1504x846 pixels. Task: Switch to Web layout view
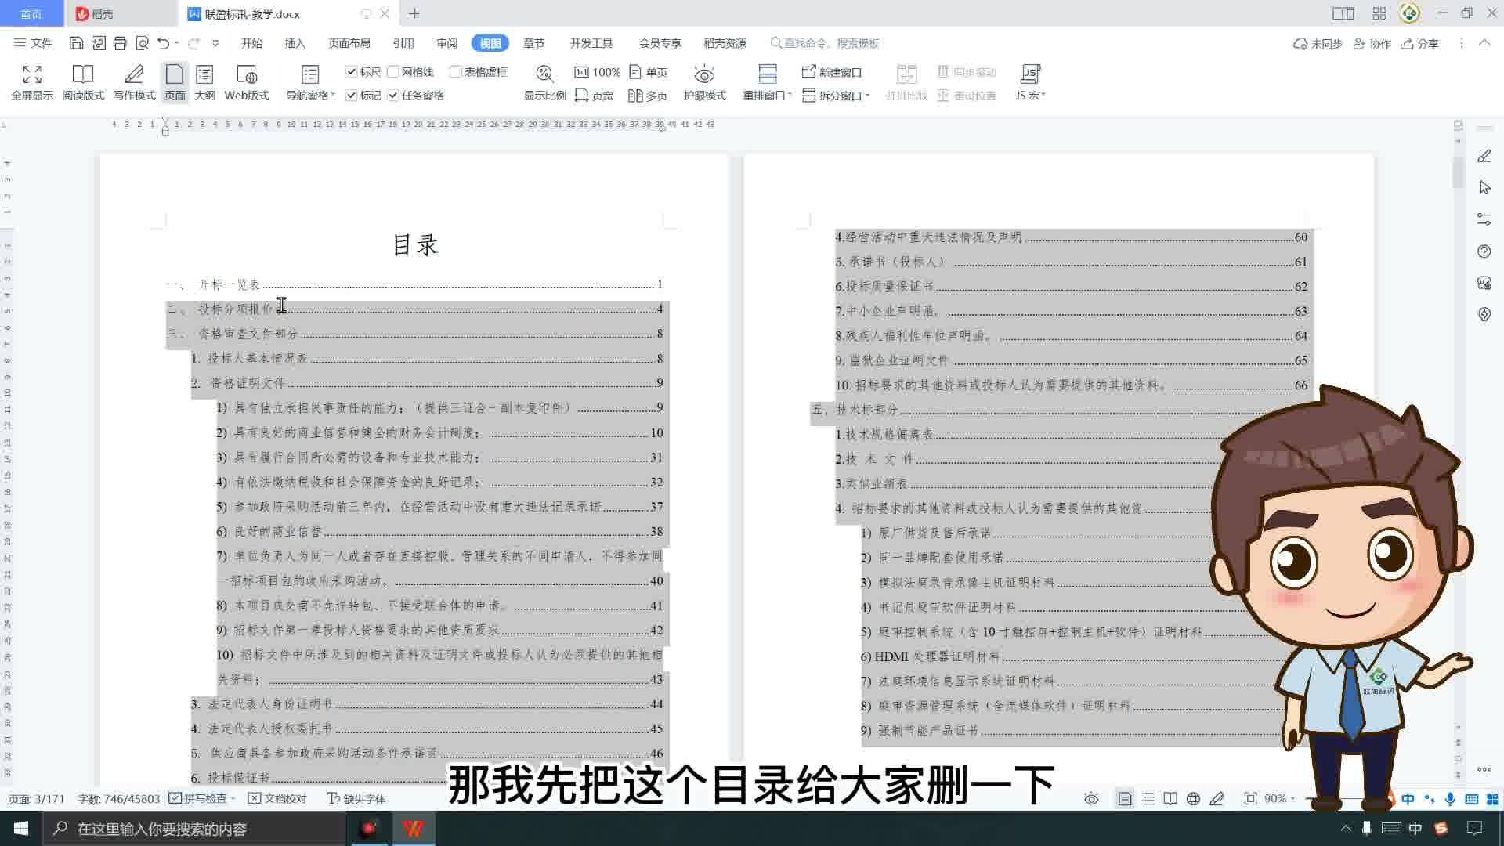[247, 83]
